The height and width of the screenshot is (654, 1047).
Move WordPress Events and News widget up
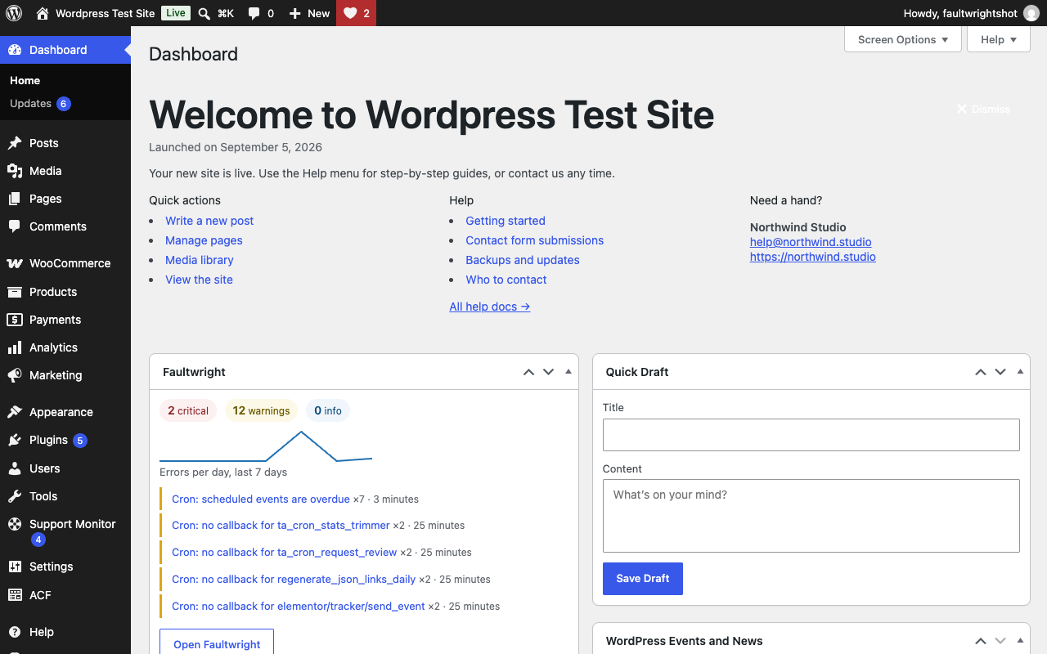click(980, 641)
